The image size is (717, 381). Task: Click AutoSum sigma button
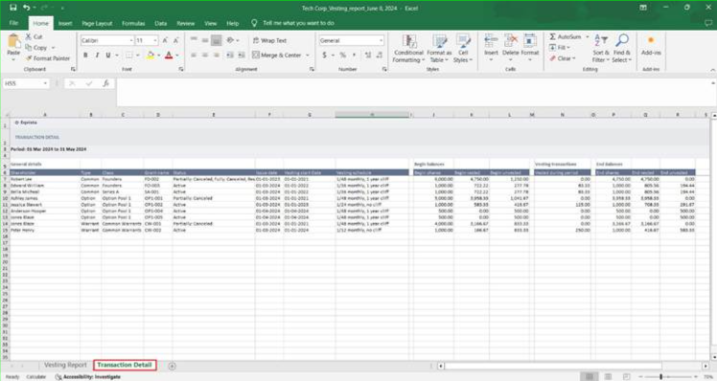tap(566, 36)
